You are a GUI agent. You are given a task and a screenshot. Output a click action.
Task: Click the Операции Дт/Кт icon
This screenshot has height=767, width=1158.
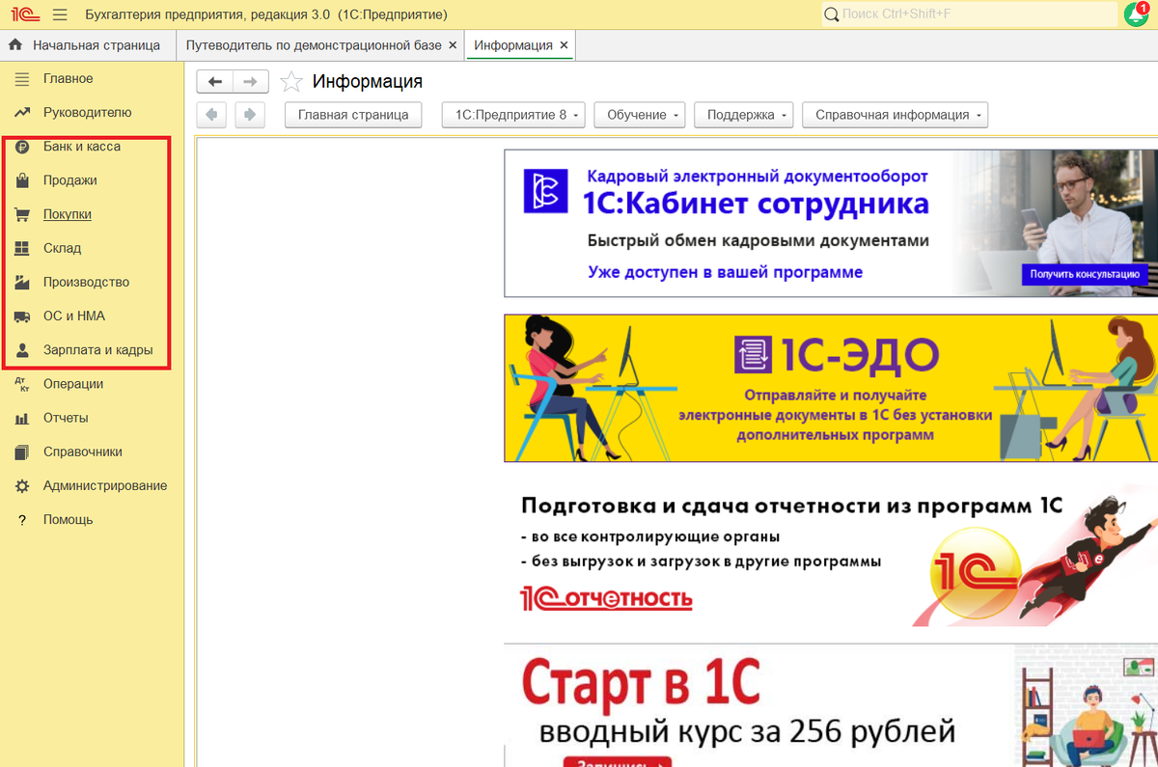pyautogui.click(x=22, y=384)
